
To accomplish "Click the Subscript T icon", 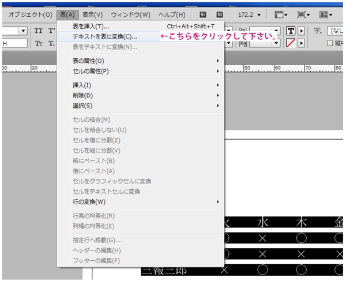I will [51, 43].
